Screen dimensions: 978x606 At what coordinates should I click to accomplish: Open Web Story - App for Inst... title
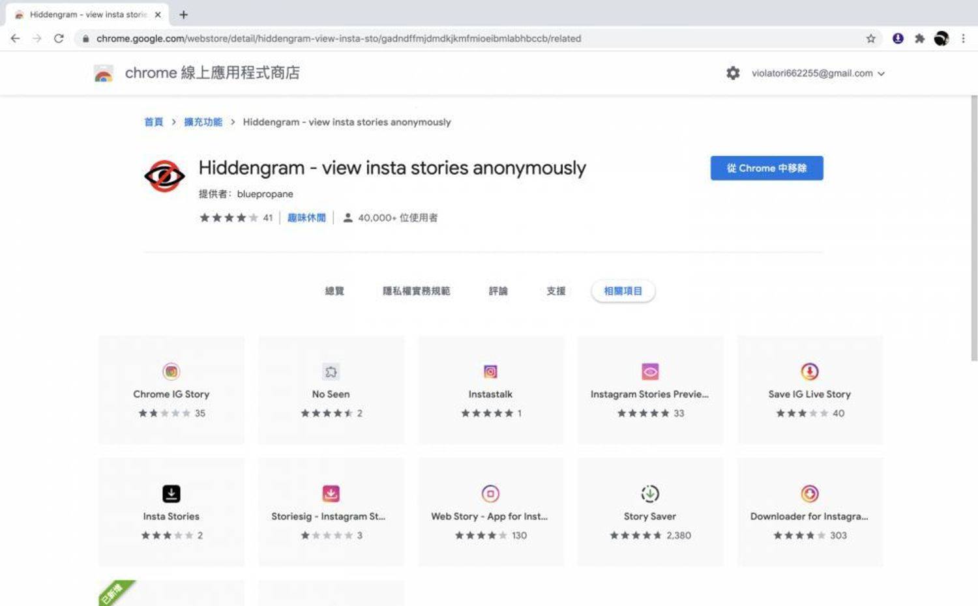489,516
